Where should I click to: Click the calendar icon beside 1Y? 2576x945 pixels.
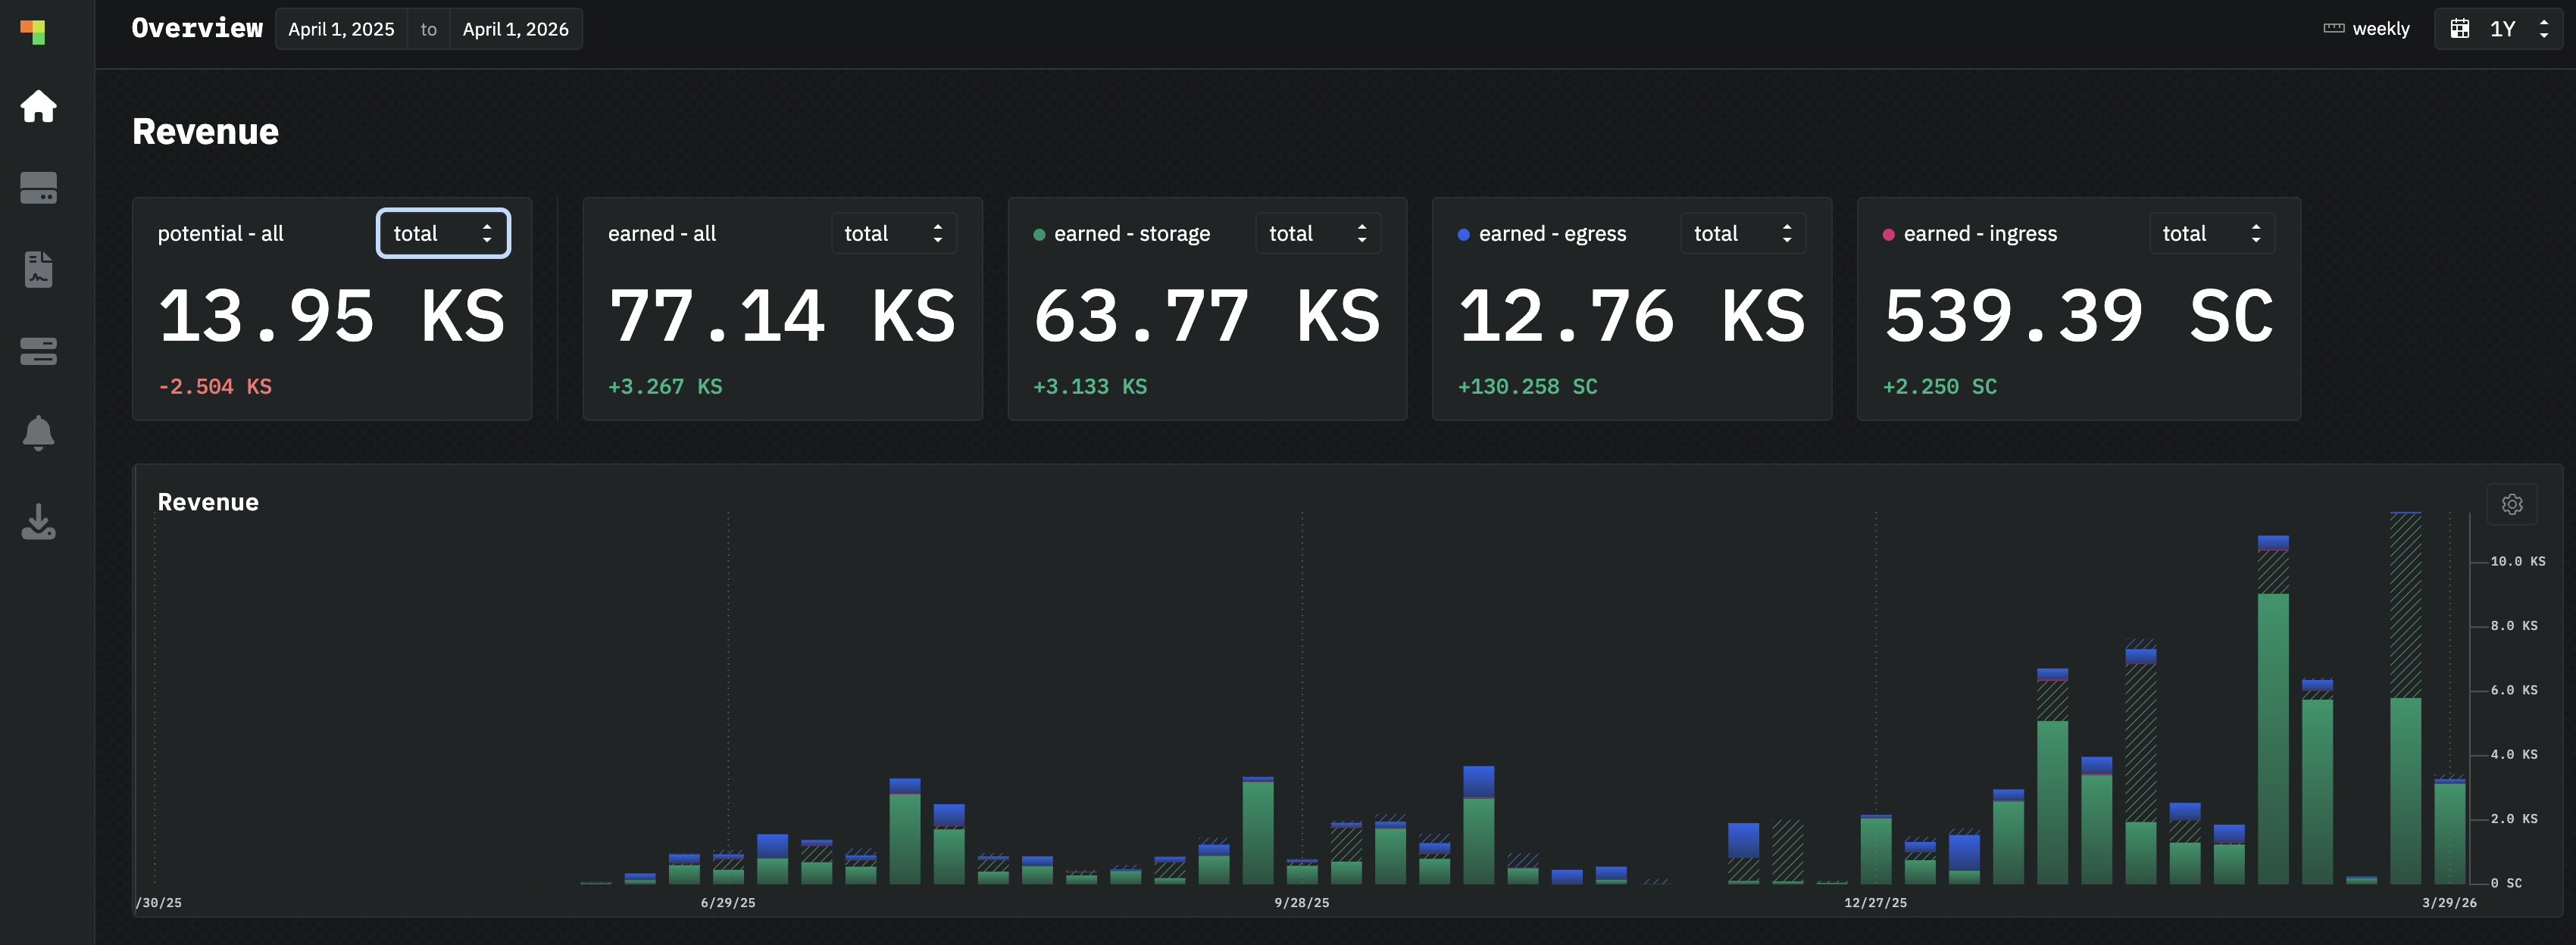2459,29
